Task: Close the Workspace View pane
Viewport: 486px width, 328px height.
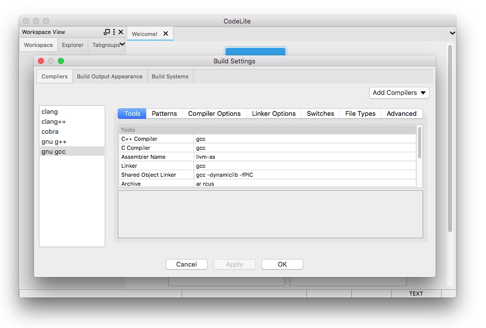Action: pos(121,31)
